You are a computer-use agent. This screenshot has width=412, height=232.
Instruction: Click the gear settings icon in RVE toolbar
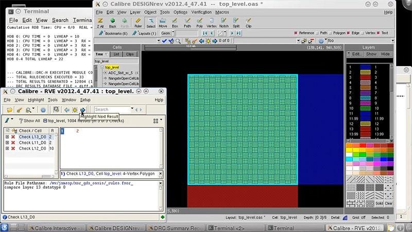(43, 110)
